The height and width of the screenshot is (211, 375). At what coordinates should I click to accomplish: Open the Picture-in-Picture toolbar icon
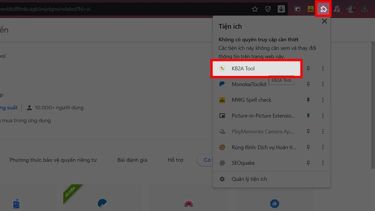297,9
